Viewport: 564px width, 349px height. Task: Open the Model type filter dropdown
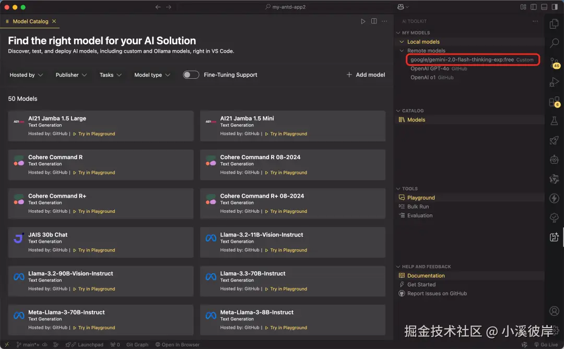click(x=152, y=75)
